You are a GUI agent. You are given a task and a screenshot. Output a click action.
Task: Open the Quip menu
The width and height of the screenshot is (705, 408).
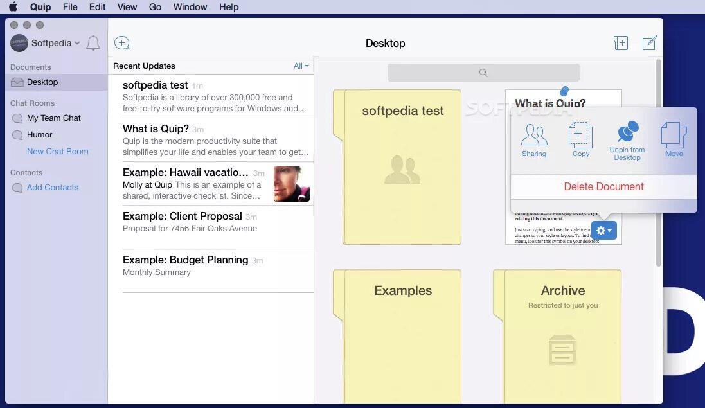click(x=40, y=7)
